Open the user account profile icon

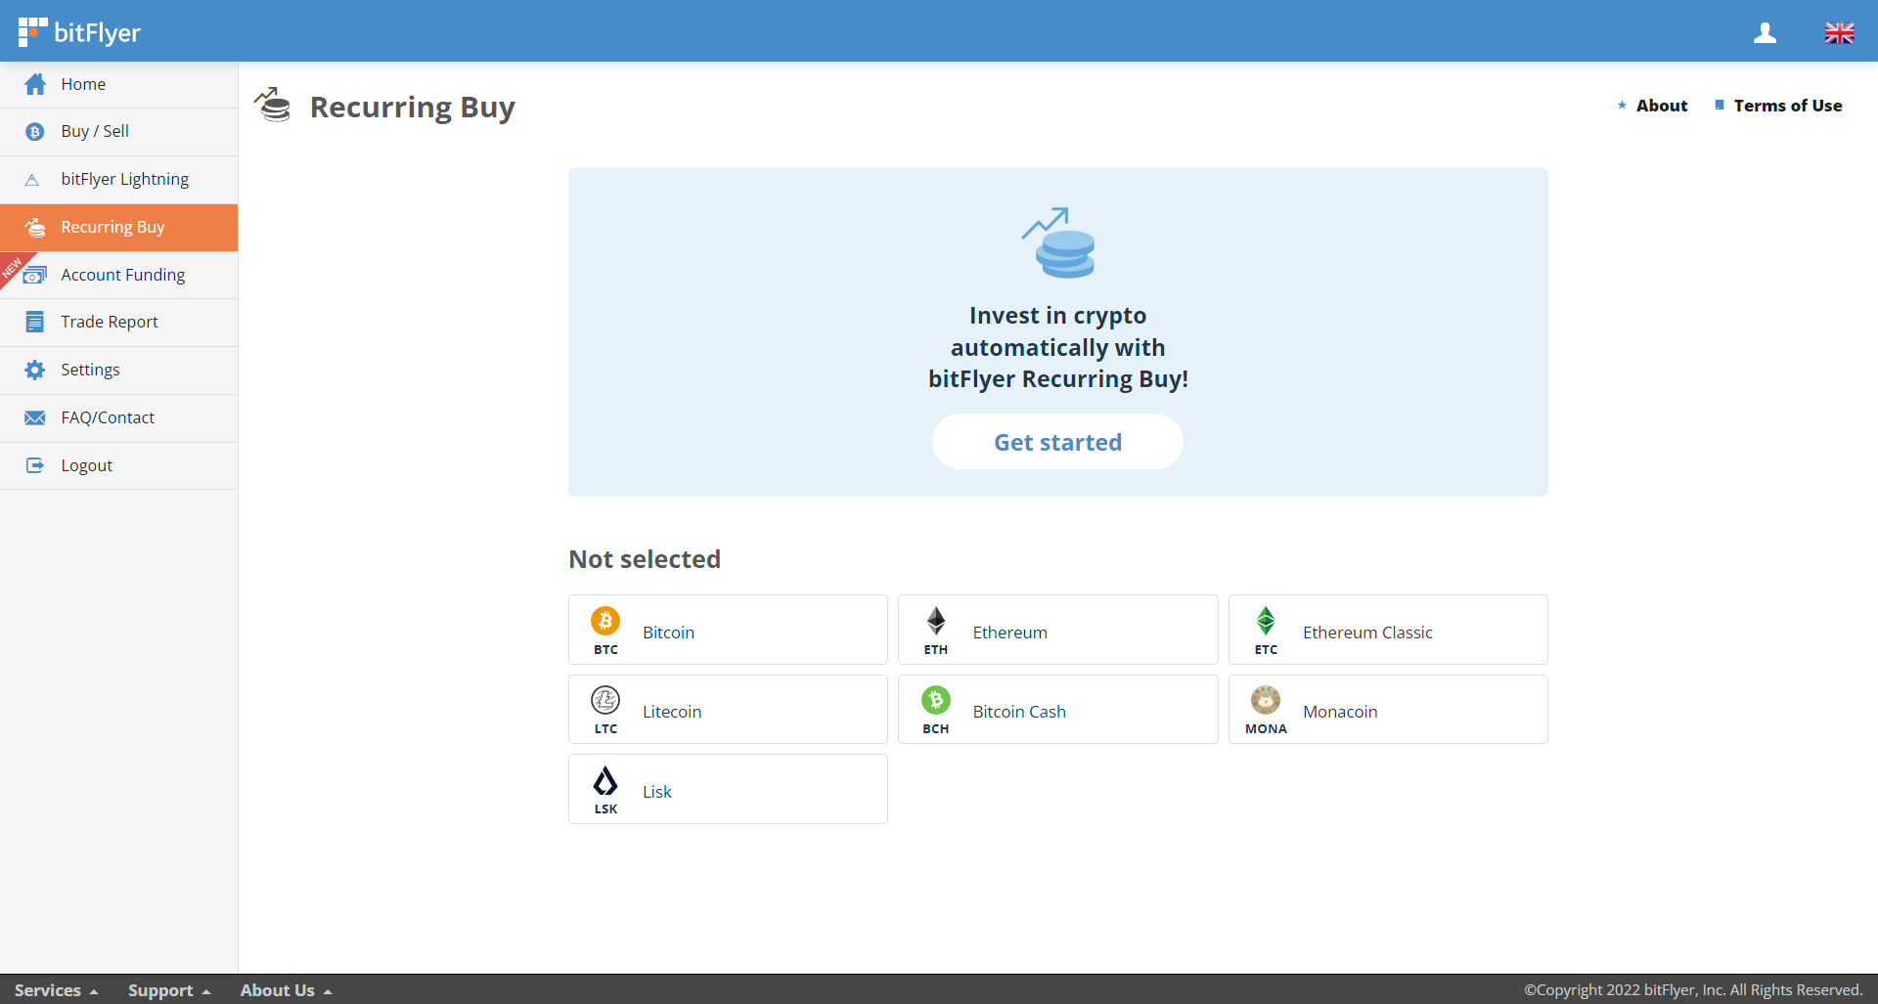[1765, 33]
